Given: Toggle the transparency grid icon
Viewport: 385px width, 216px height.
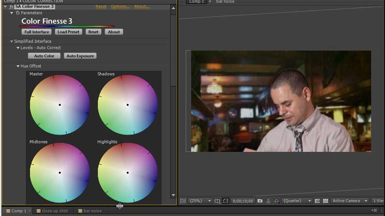Looking at the screenshot, I should click(325, 201).
